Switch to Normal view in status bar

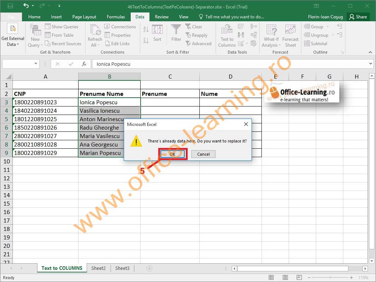tap(271, 278)
